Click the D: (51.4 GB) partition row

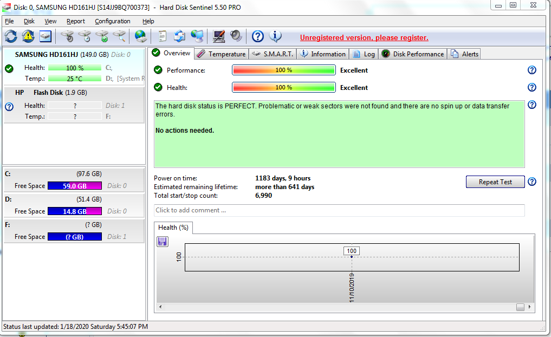pos(74,205)
